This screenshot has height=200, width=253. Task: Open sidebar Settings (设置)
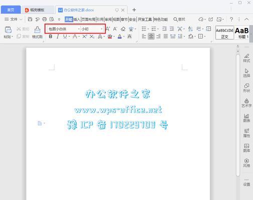coord(246,182)
